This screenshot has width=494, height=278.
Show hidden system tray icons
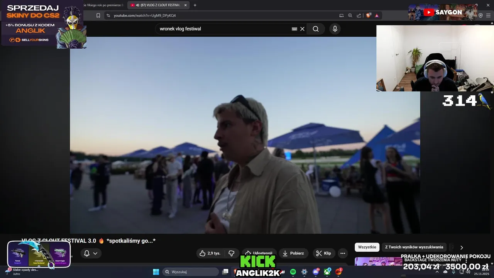pos(437,272)
